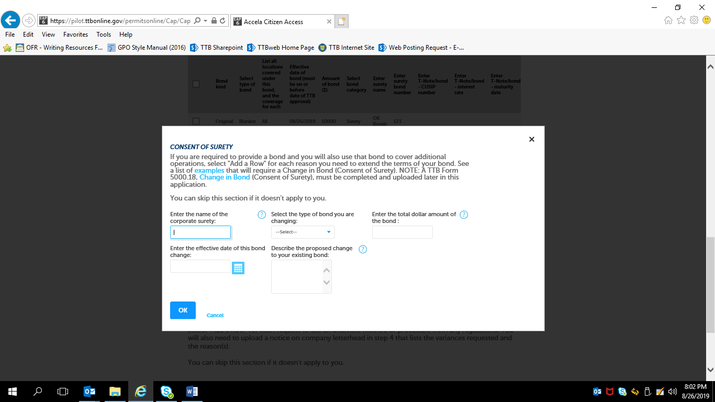Open the View menu

(49, 34)
